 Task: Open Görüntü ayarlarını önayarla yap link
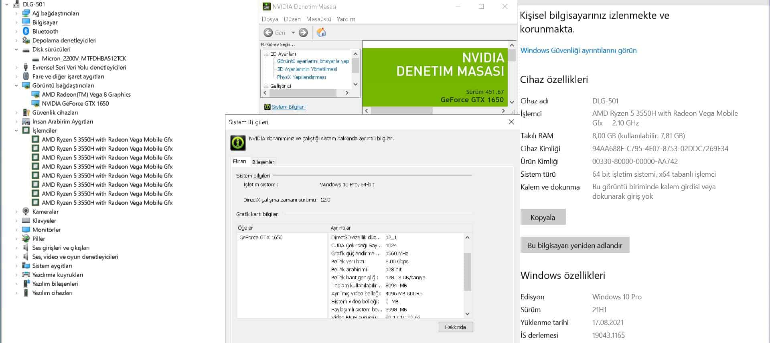313,61
